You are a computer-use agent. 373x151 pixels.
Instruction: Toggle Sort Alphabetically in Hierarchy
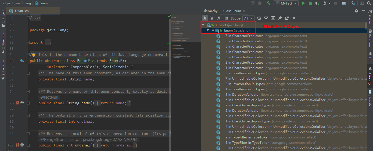point(226,18)
